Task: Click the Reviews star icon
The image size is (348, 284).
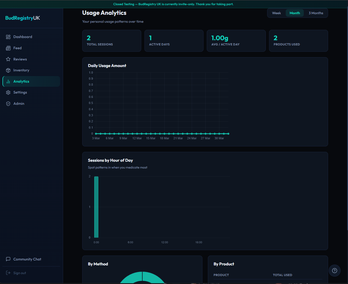Action: point(8,59)
